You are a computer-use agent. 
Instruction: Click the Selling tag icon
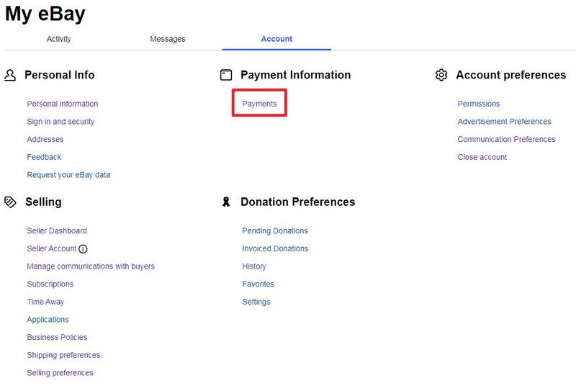pyautogui.click(x=10, y=202)
